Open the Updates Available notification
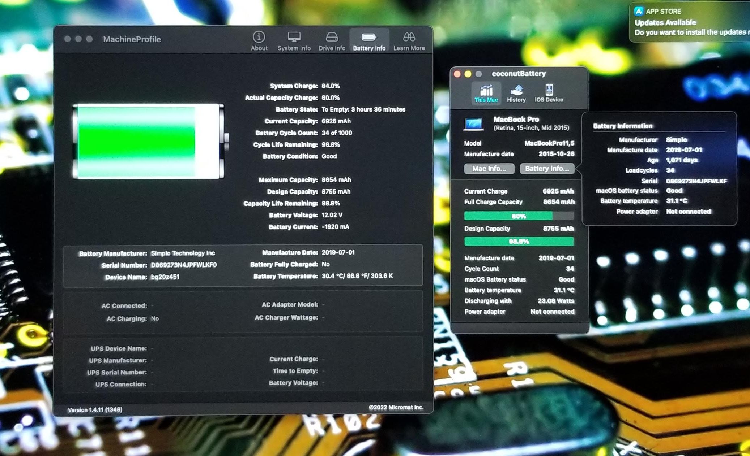The width and height of the screenshot is (750, 456). [690, 22]
